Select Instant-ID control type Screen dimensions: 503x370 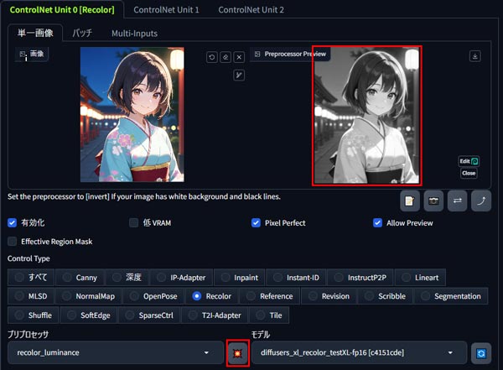296,277
